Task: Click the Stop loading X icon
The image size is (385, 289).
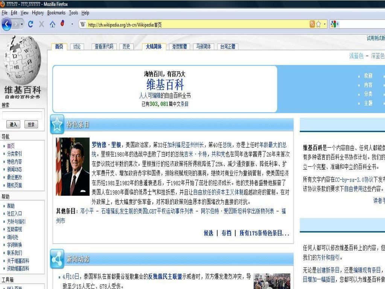Action: [x=41, y=24]
